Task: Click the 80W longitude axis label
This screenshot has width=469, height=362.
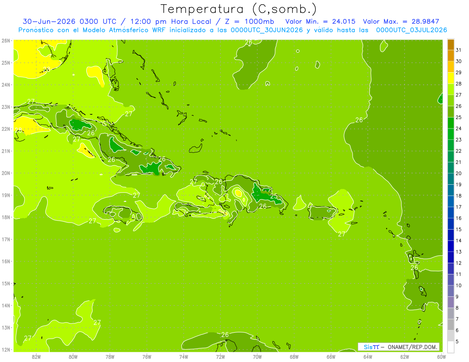Action: coord(73,356)
